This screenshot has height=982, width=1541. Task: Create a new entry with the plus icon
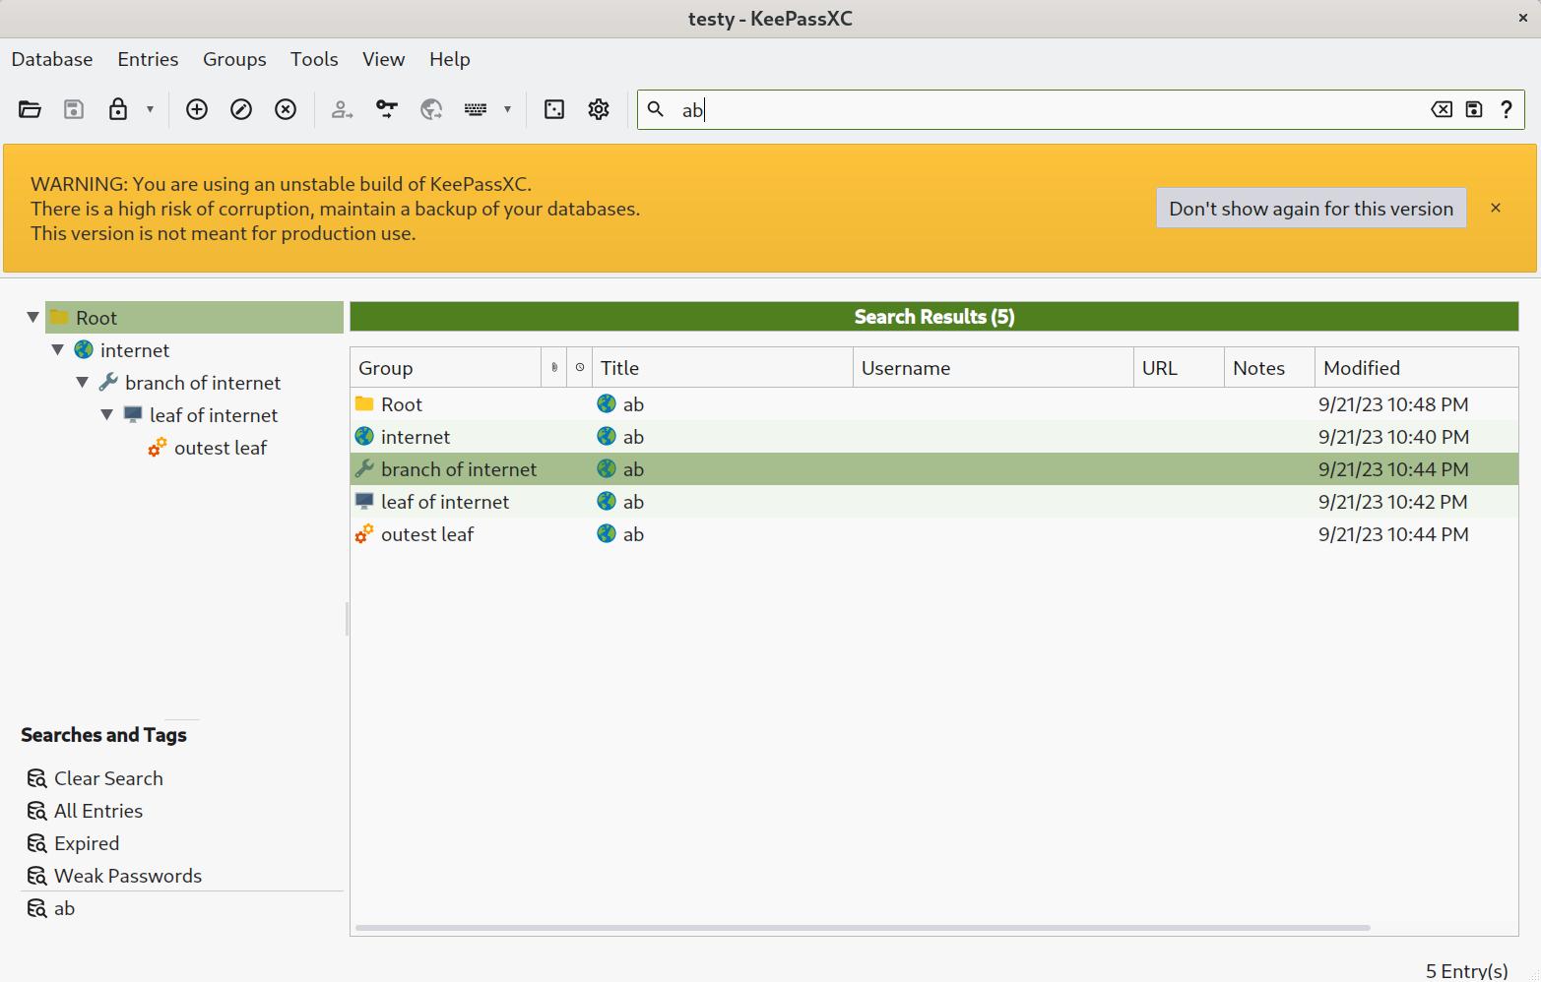[x=196, y=109]
